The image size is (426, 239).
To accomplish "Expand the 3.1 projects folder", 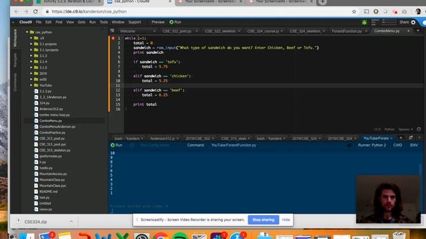I will coord(31,44).
